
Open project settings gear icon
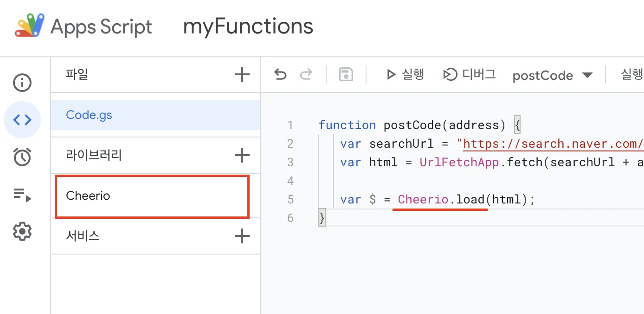22,231
